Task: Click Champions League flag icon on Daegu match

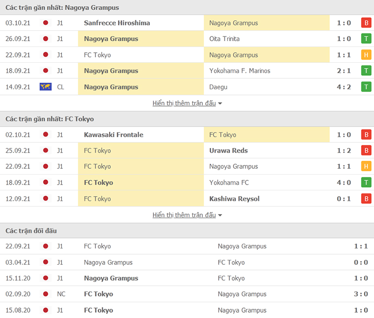Action: tap(46, 87)
